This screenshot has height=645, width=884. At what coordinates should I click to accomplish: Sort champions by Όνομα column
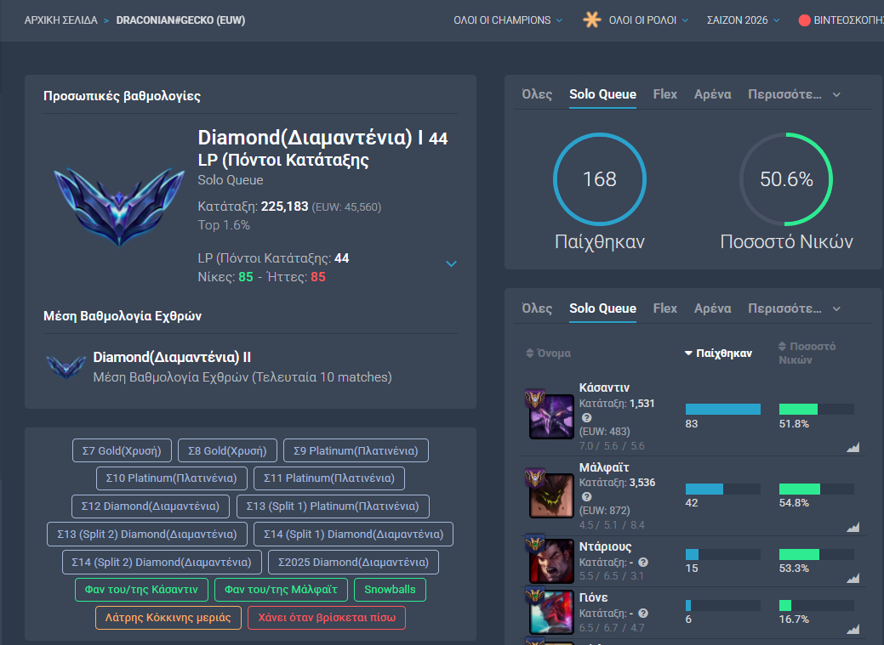548,354
